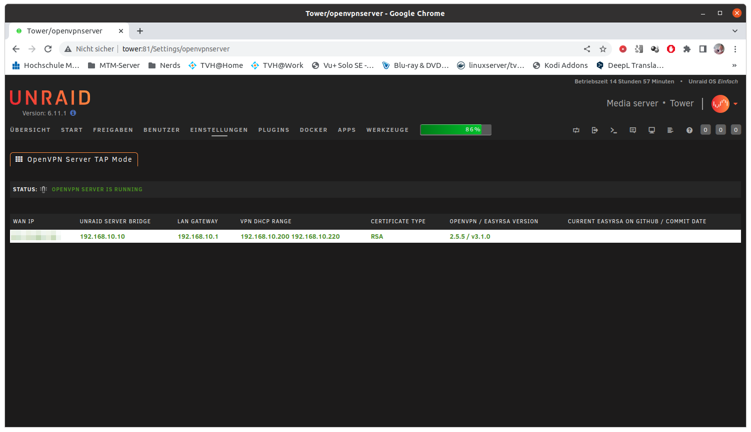
Task: Open the WERKZEUGE menu item
Action: click(387, 130)
